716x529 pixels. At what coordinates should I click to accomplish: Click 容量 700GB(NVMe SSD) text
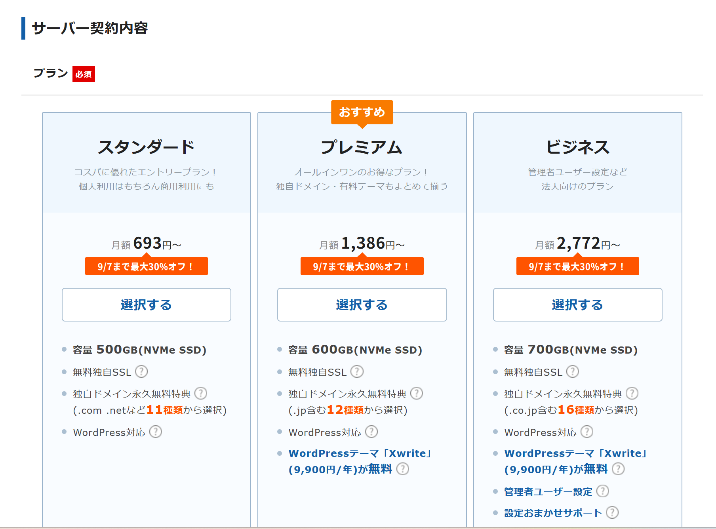(x=571, y=350)
